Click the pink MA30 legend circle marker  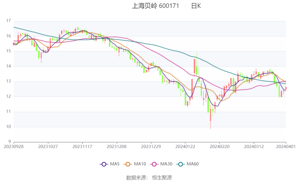click(x=154, y=164)
